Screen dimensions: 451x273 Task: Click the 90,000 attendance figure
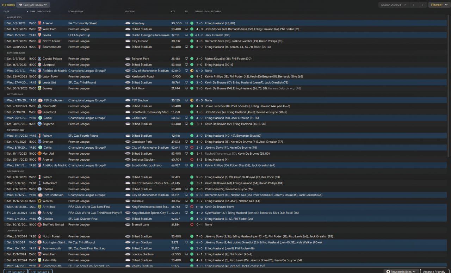(177, 23)
